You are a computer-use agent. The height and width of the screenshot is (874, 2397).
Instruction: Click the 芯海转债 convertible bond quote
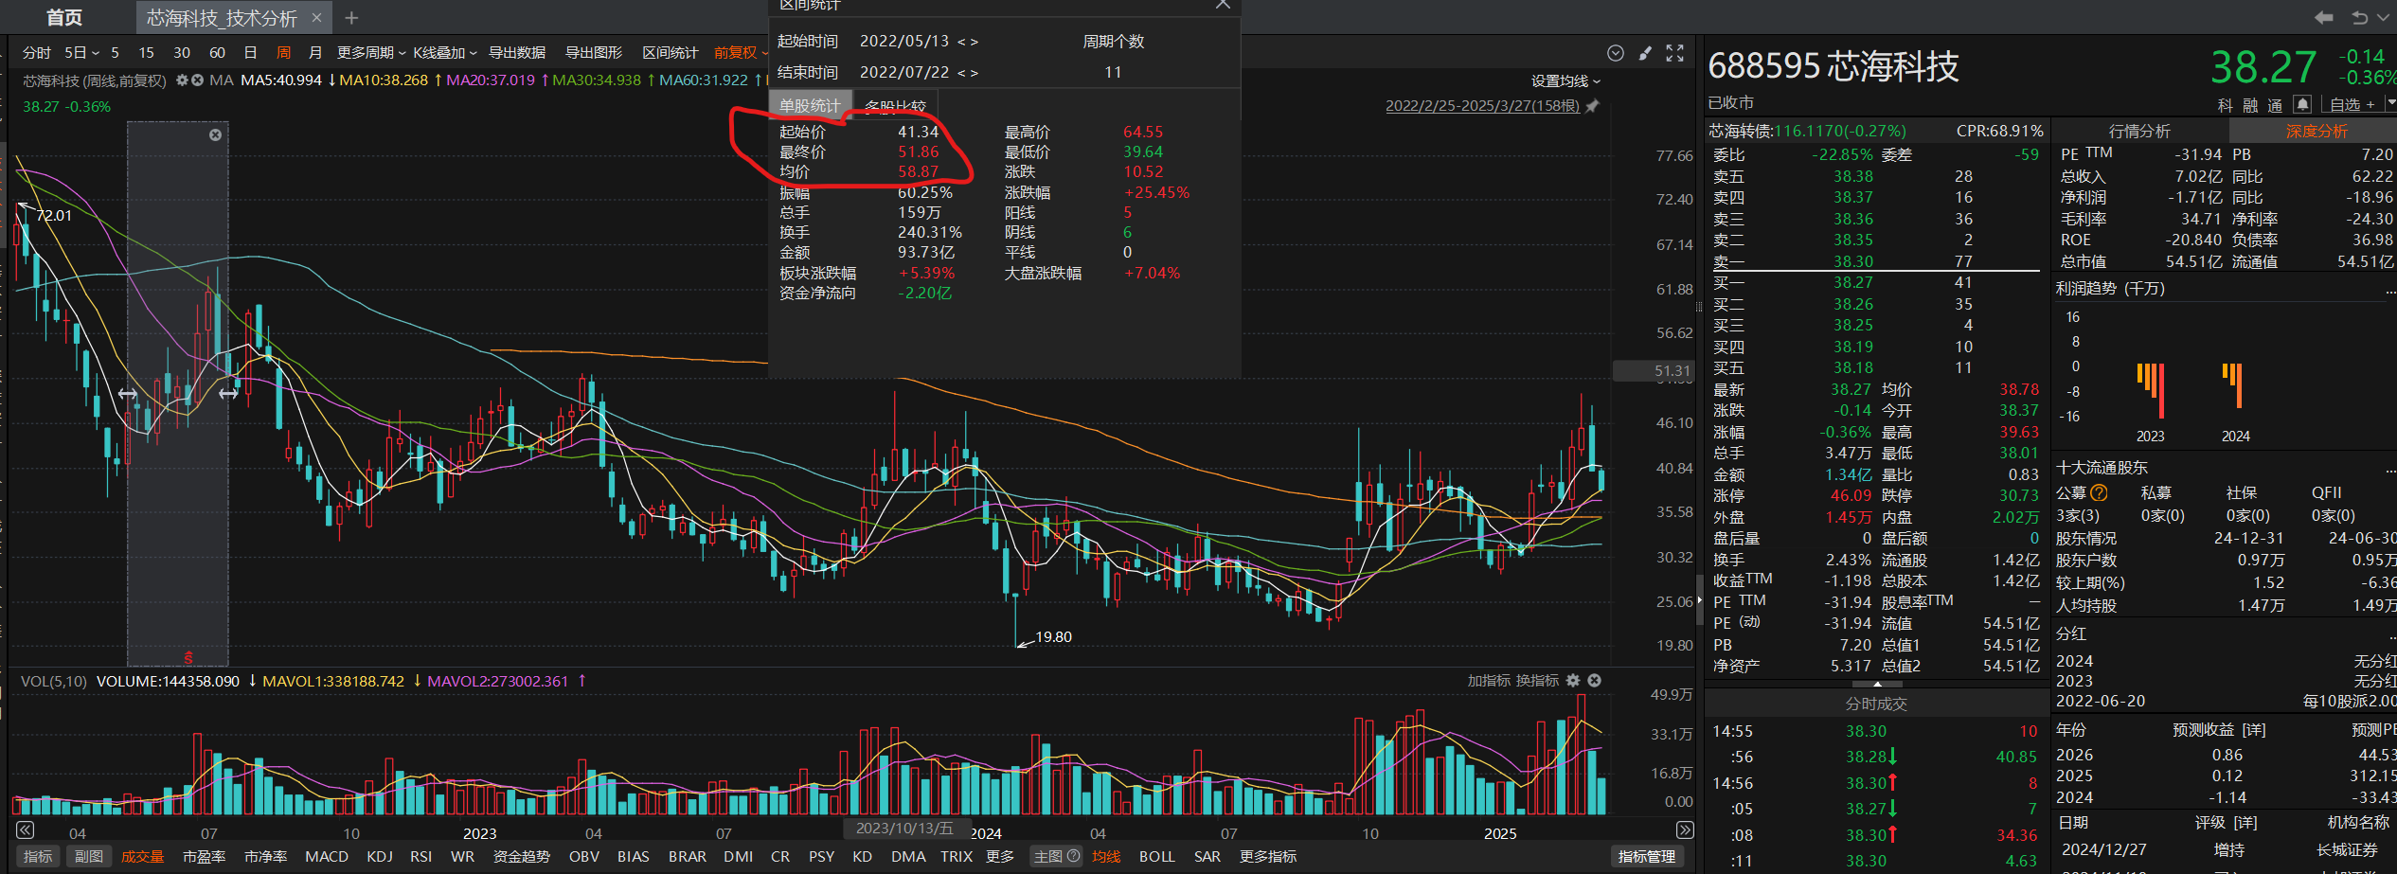[1807, 131]
